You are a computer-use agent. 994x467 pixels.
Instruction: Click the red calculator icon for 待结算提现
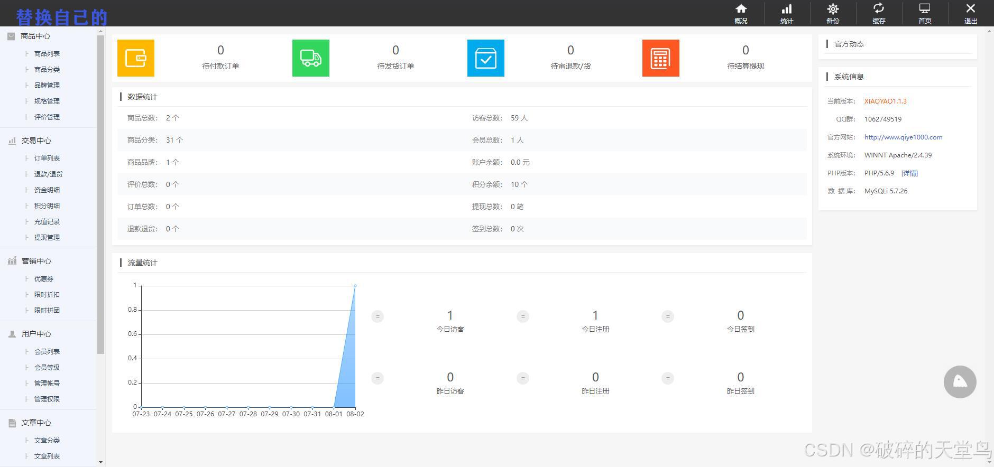[x=661, y=58]
